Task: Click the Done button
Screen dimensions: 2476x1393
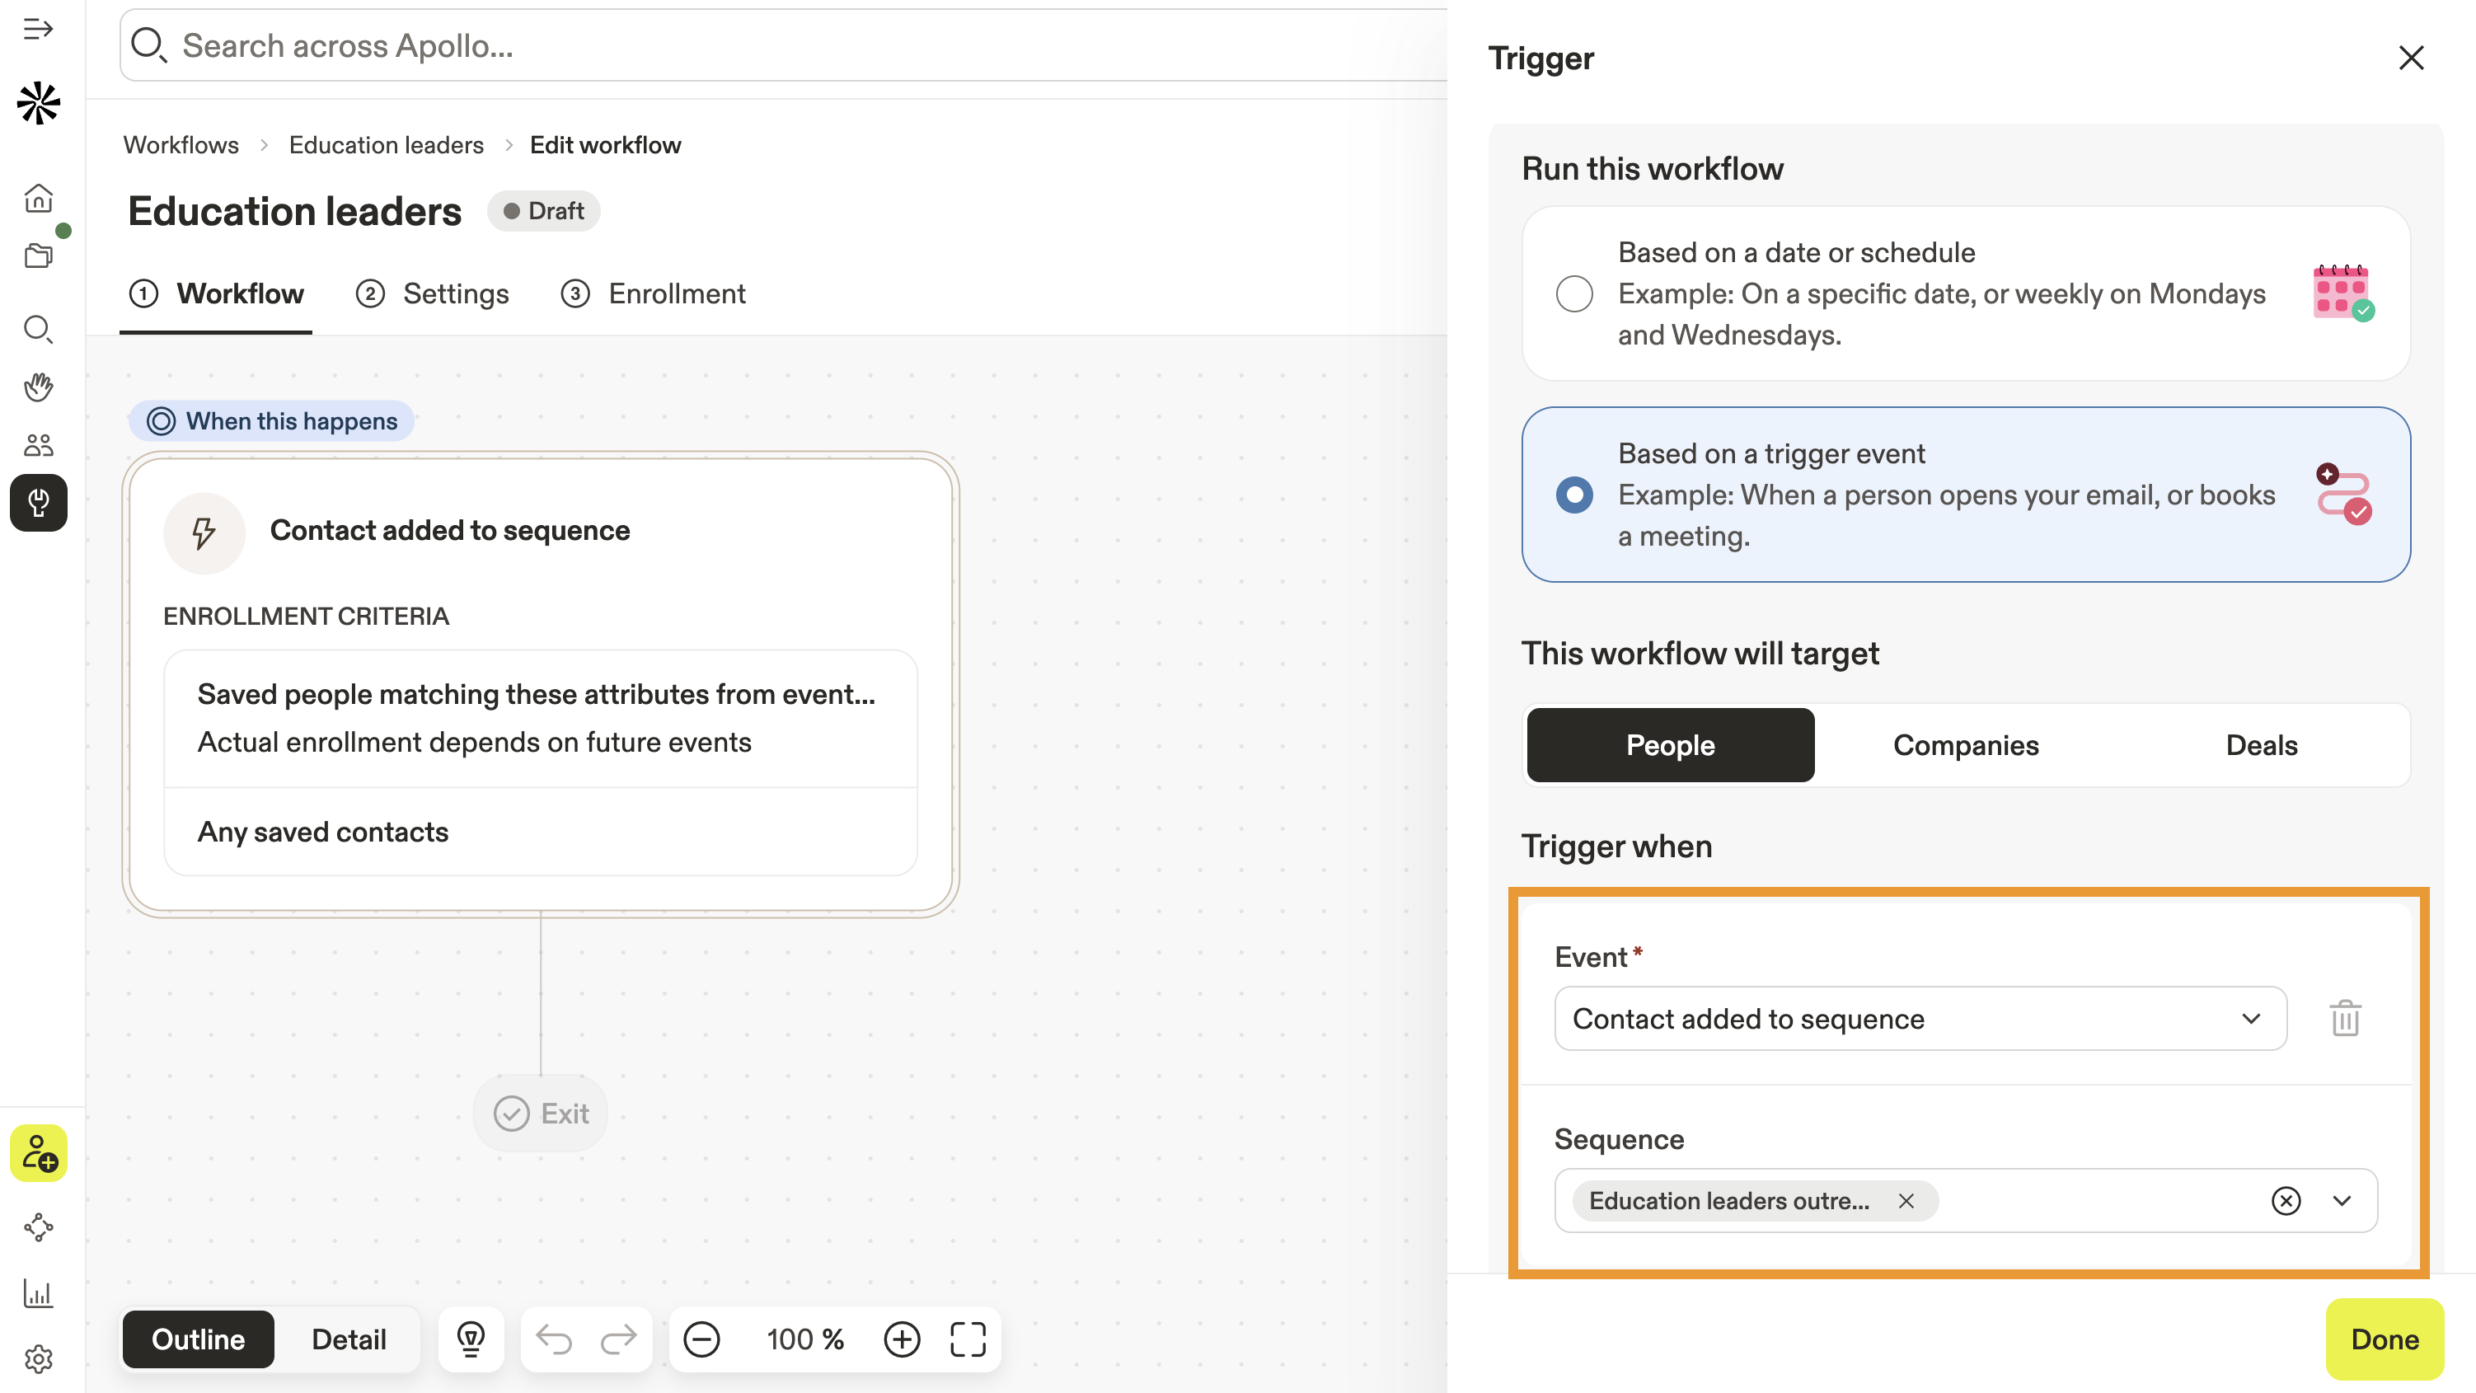Action: 2384,1339
